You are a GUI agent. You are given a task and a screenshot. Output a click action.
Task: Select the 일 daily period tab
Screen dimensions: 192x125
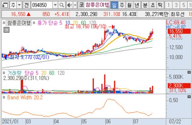[x=114, y=5]
